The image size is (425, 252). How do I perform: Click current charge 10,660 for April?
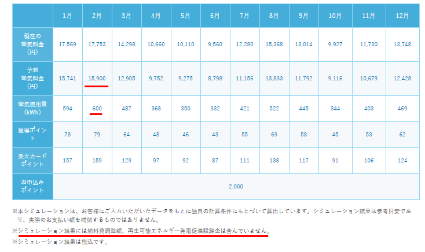[156, 45]
